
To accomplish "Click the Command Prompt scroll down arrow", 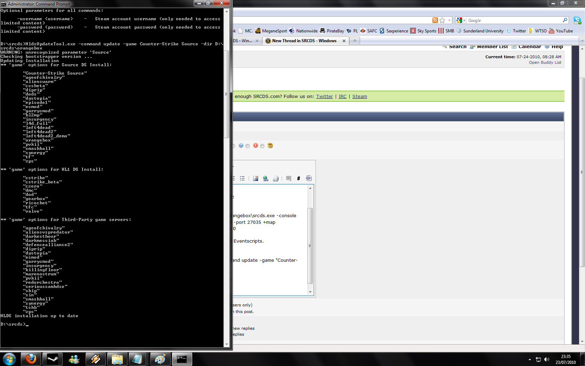I will click(x=226, y=344).
